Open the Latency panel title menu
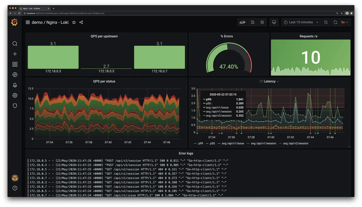Screen dimensions: 362x207 click(269, 81)
